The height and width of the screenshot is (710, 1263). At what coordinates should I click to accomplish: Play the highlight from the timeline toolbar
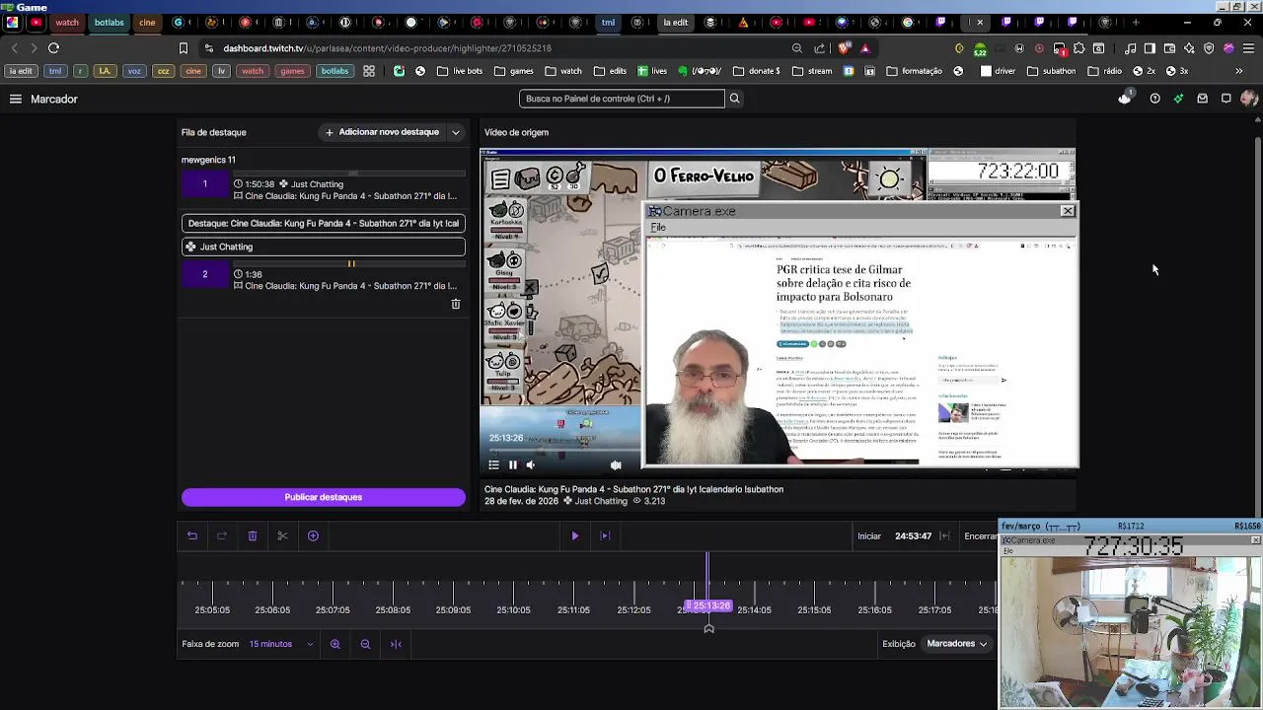coord(575,535)
